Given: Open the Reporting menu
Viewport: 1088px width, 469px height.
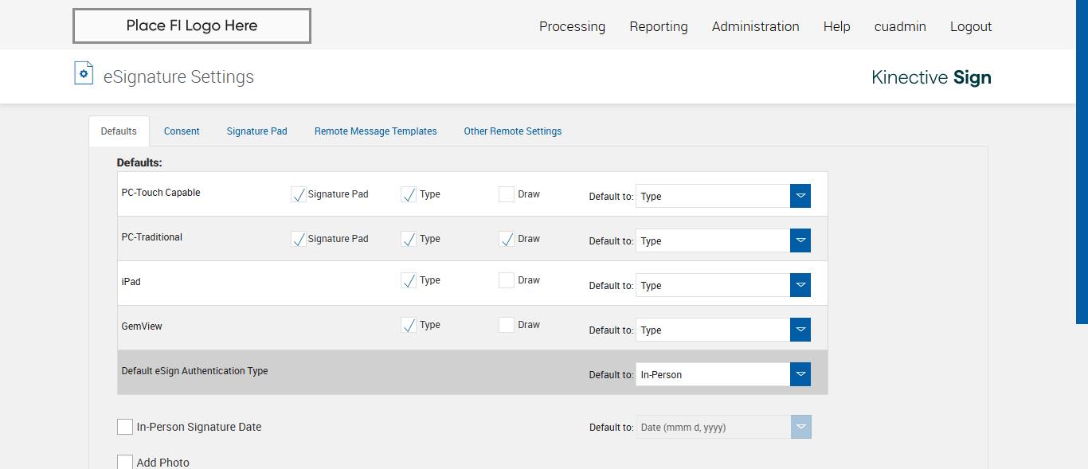Looking at the screenshot, I should coord(658,26).
